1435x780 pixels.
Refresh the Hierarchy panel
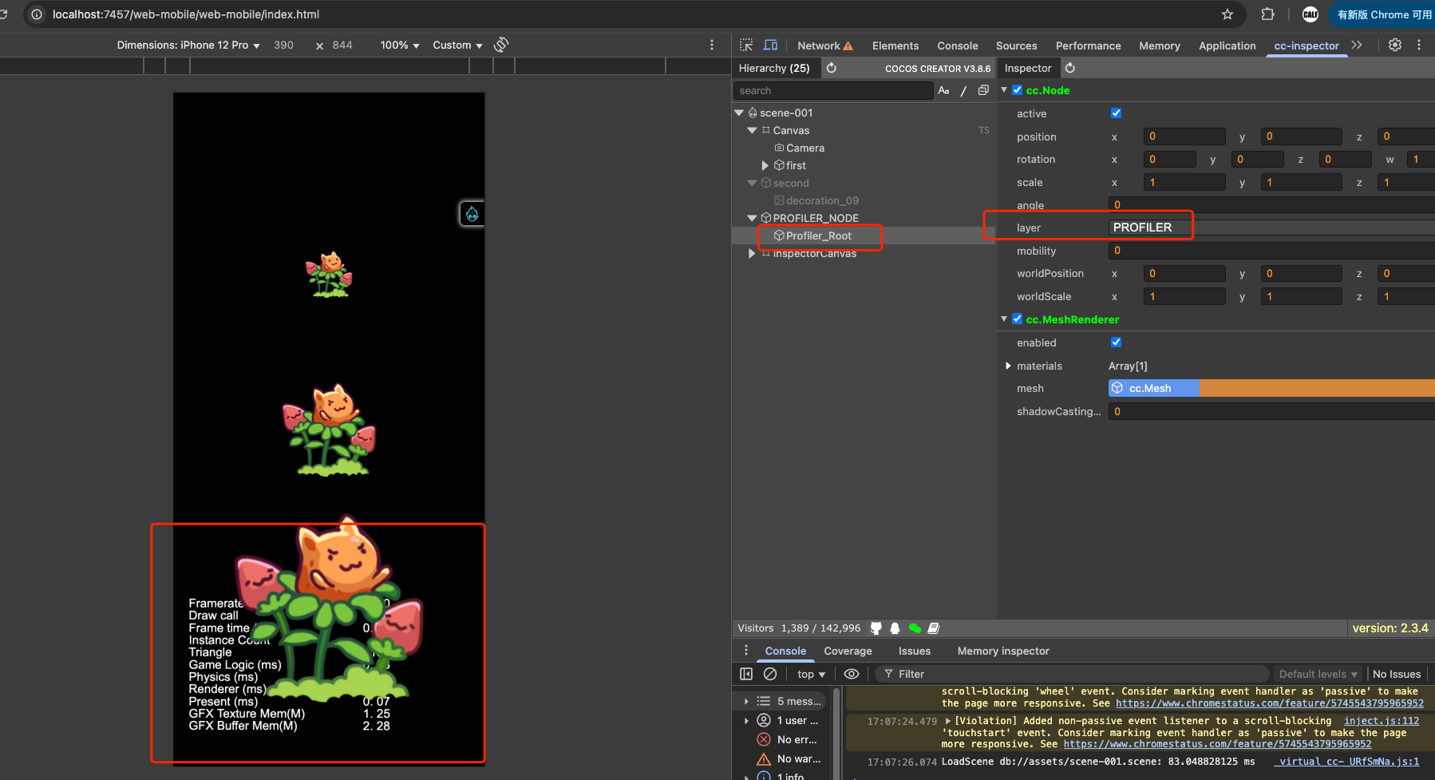pos(831,68)
